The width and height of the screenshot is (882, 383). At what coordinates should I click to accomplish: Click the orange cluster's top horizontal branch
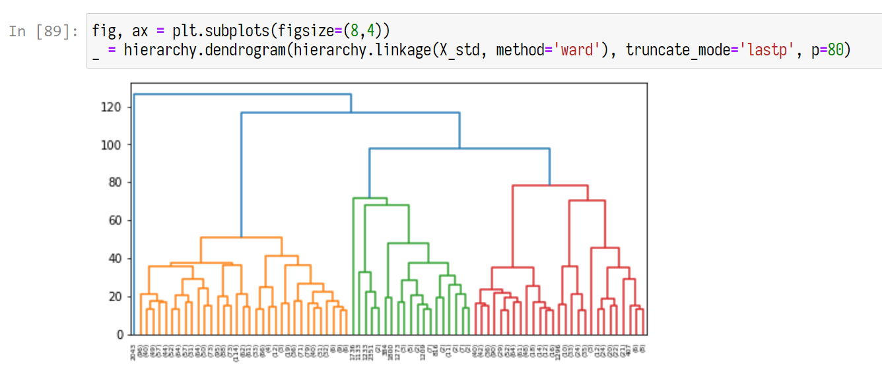(241, 237)
